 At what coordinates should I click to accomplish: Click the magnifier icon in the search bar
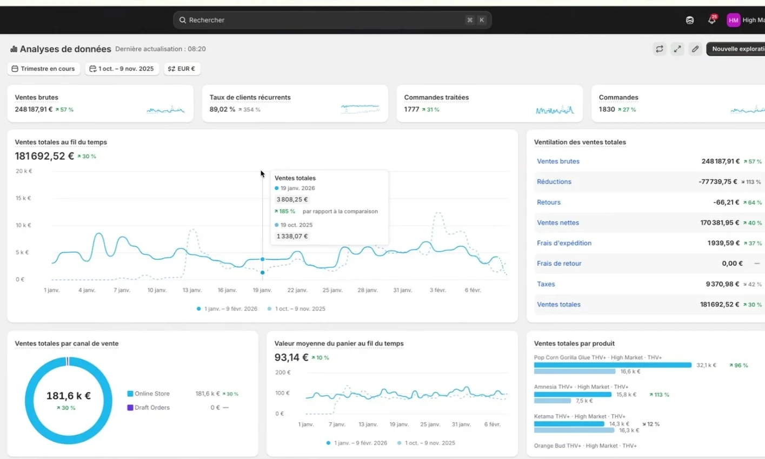point(183,20)
